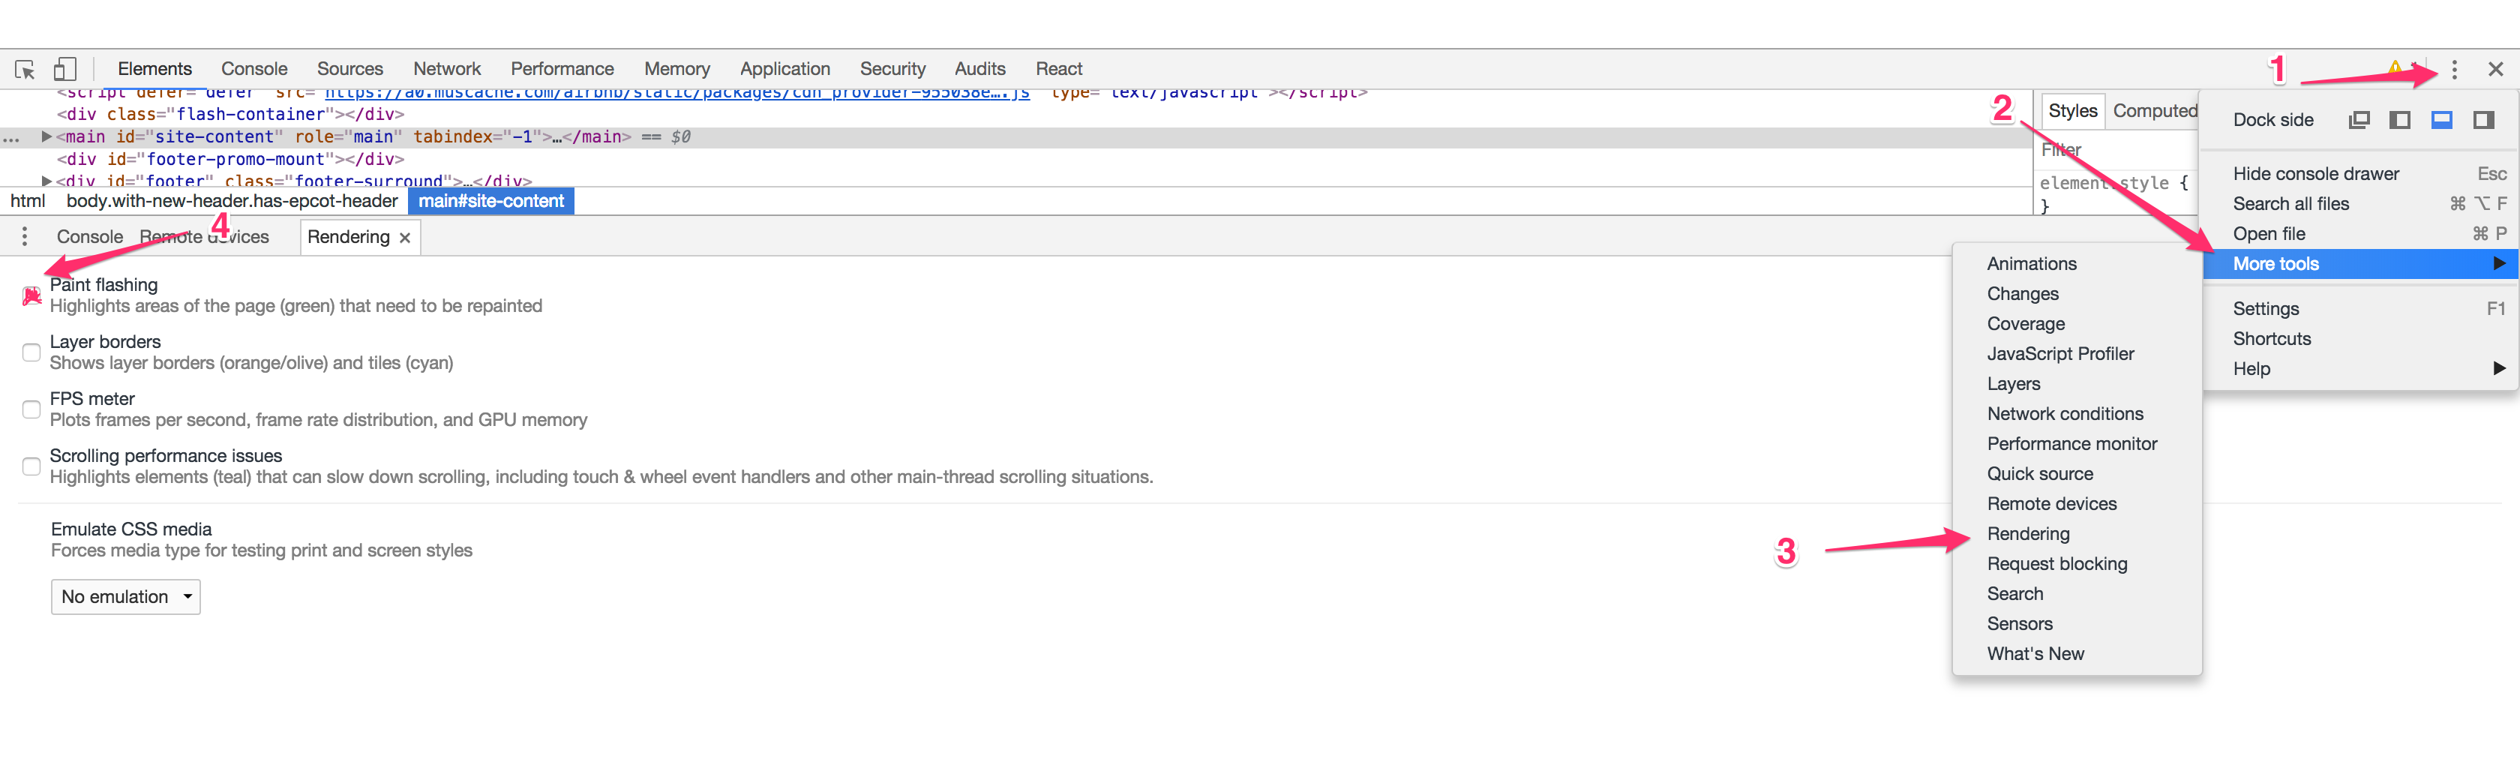
Task: Open Settings from the DevTools menu
Action: point(2360,308)
